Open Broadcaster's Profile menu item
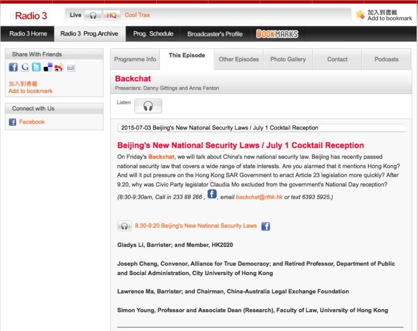418x331 pixels. point(215,34)
